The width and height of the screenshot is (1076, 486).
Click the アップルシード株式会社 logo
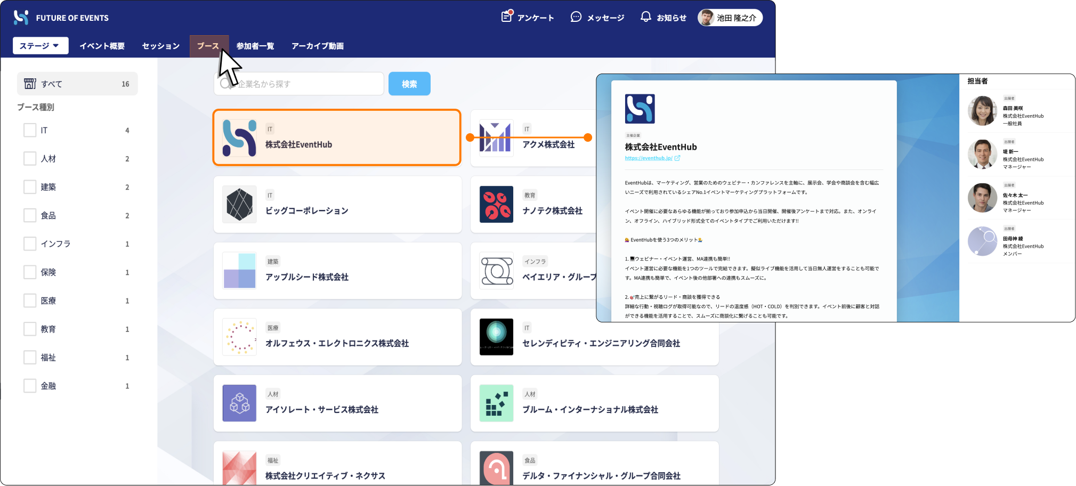click(x=239, y=271)
